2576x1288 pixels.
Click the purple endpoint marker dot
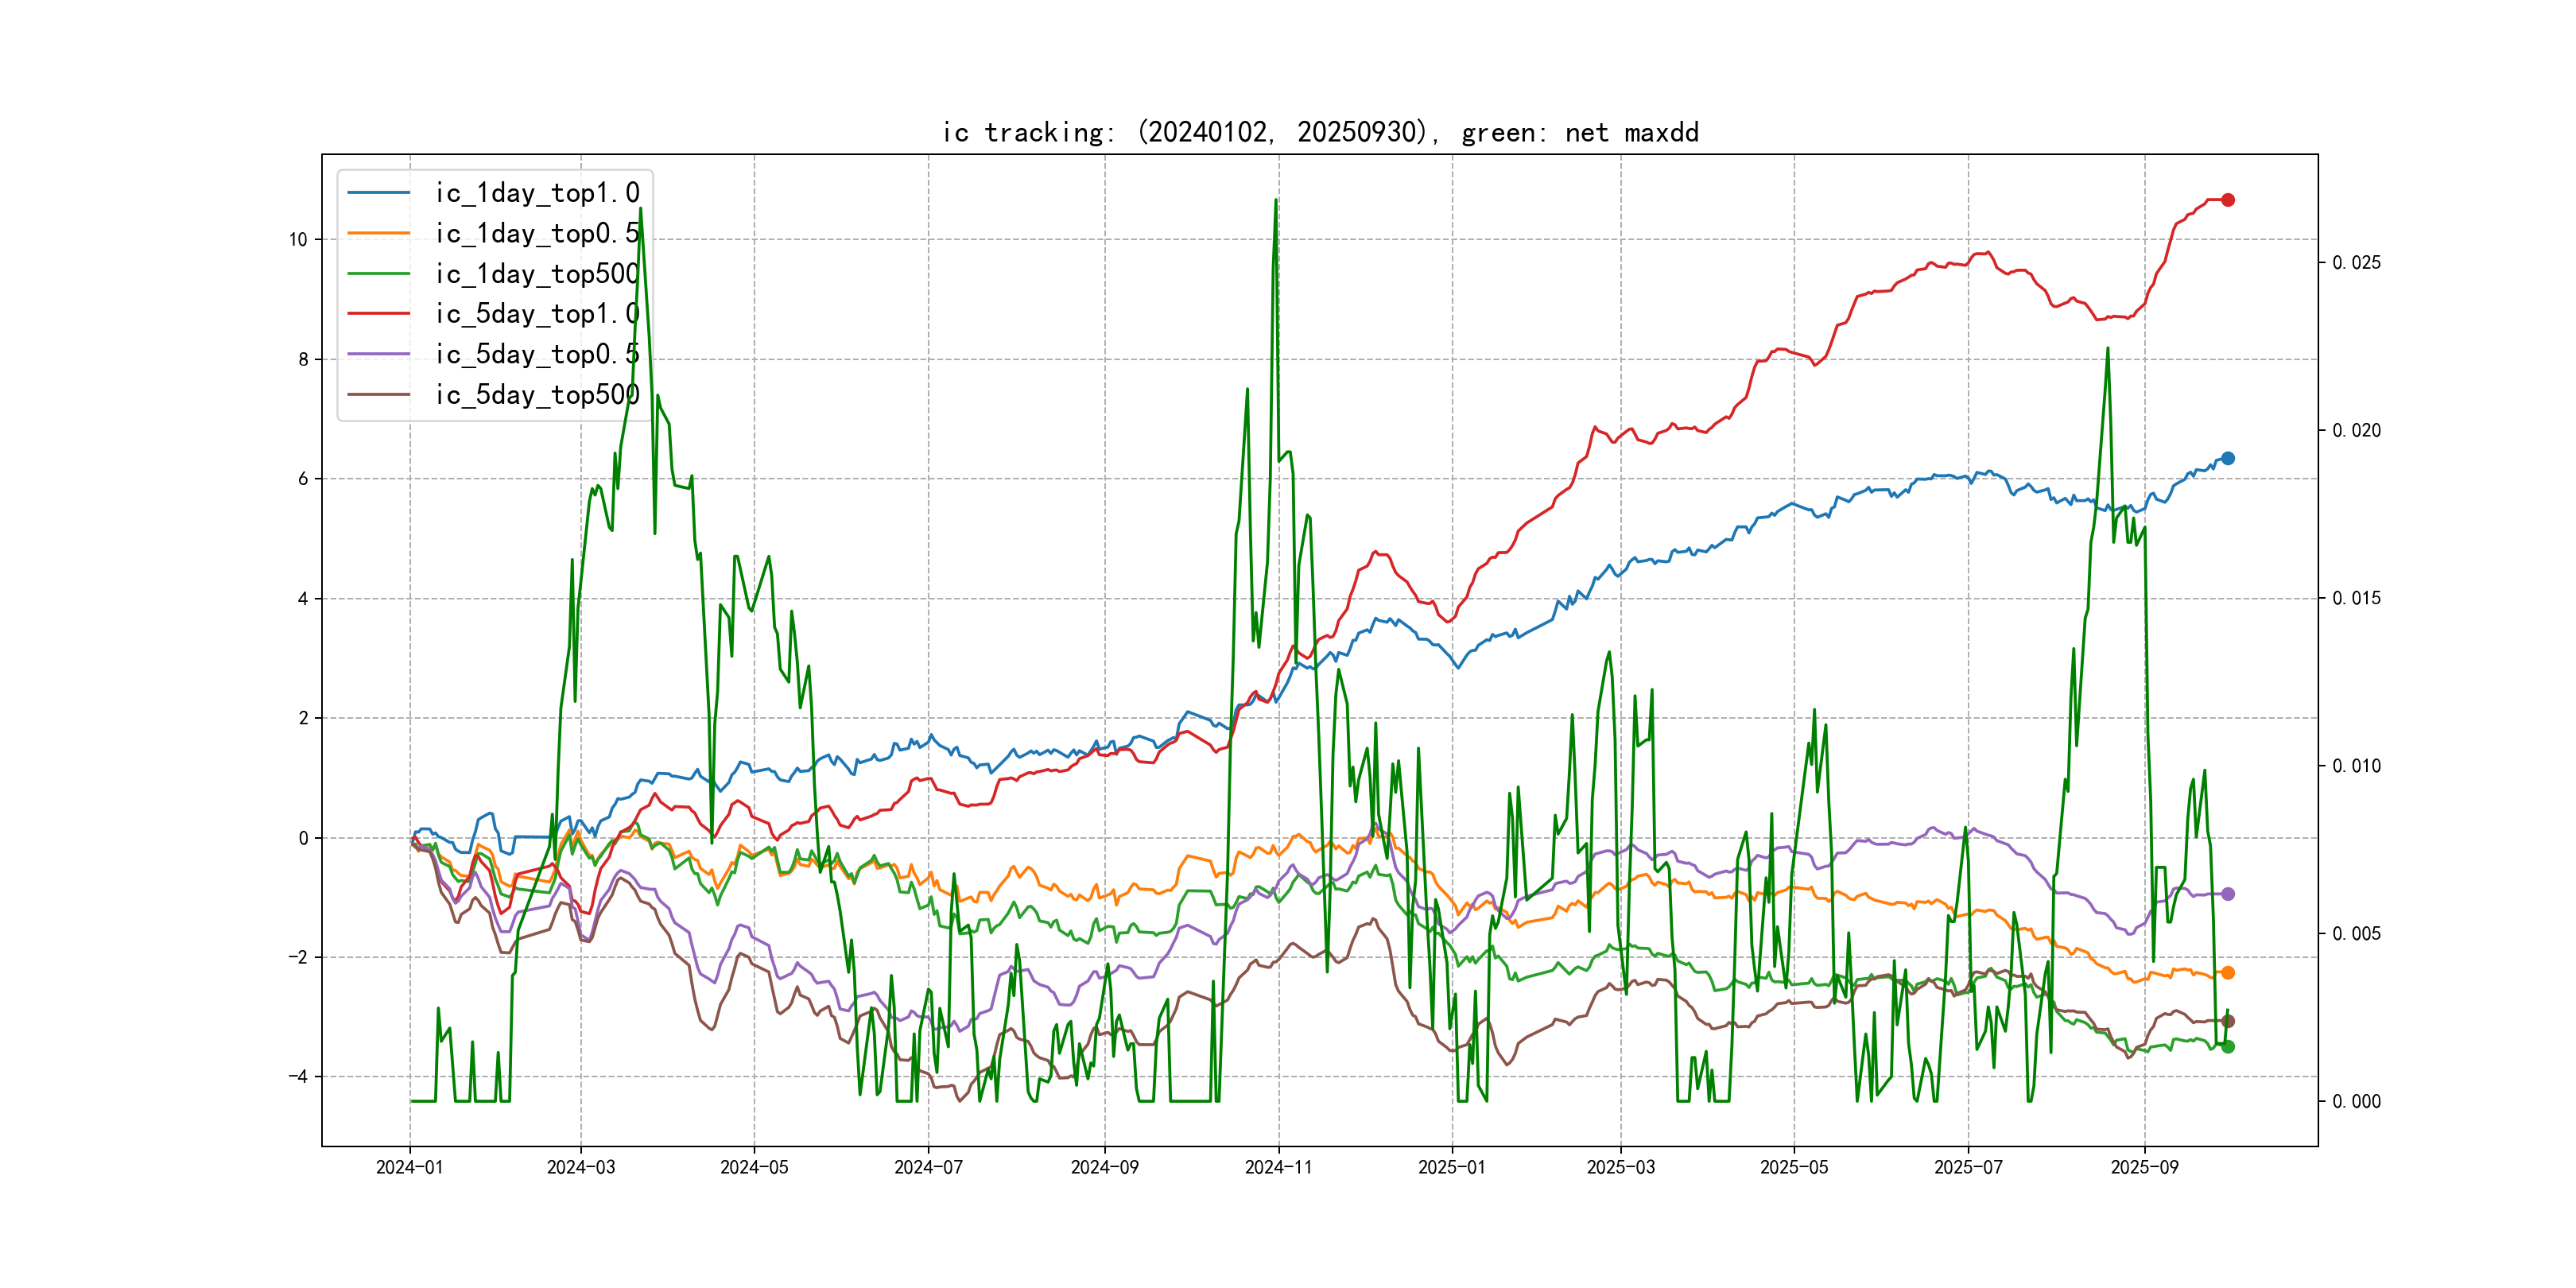[2227, 894]
